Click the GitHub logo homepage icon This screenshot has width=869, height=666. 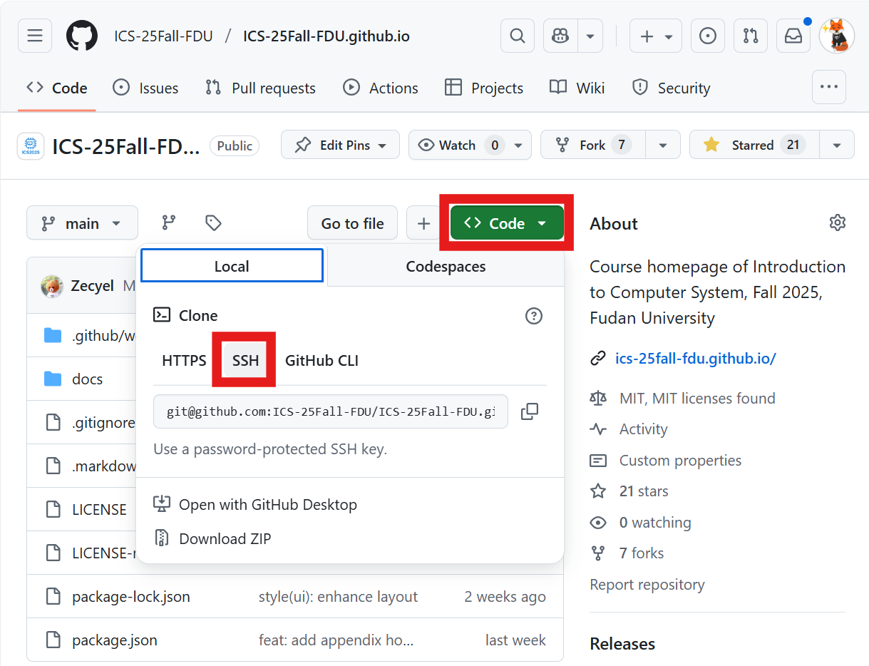(x=82, y=36)
